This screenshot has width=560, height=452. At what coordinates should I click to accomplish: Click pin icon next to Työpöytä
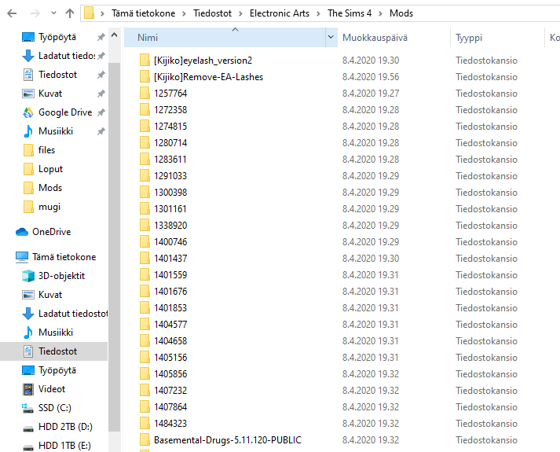[101, 37]
